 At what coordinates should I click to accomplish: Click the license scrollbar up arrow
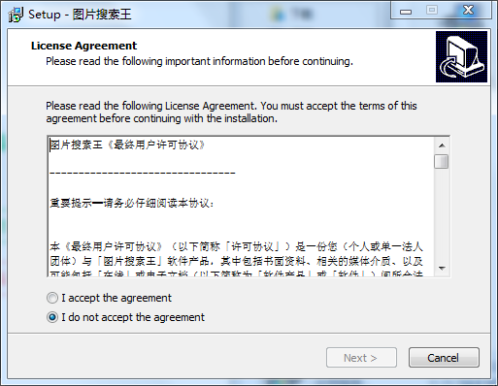[442, 145]
